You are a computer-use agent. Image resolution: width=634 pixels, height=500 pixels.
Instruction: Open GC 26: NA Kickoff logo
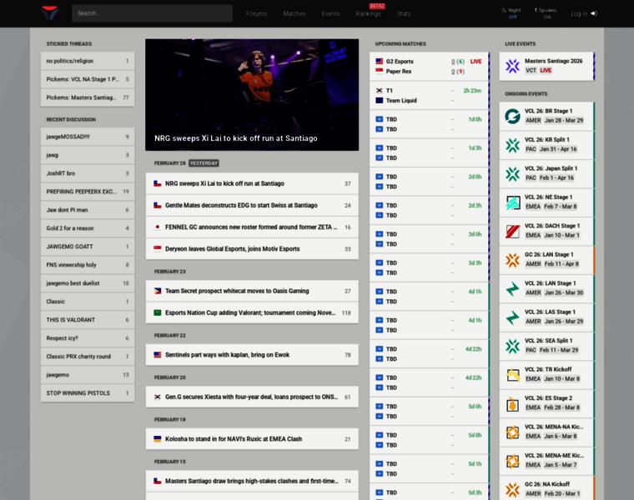click(x=512, y=489)
